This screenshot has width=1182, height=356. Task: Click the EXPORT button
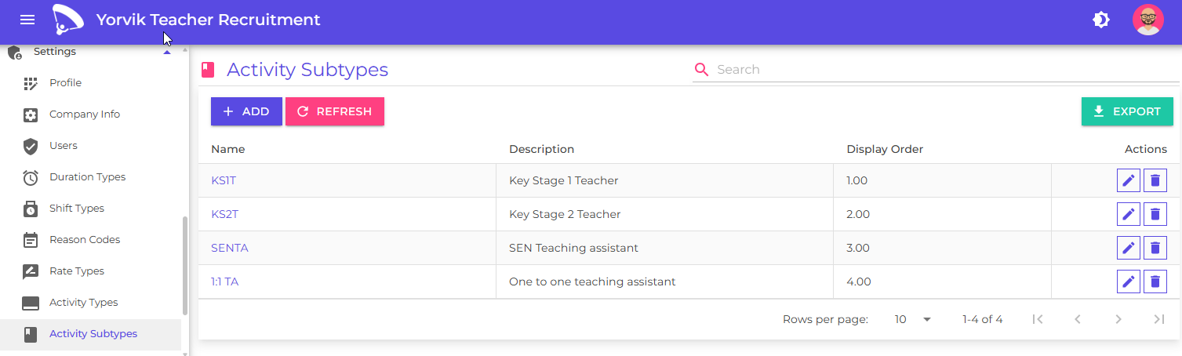pyautogui.click(x=1127, y=111)
